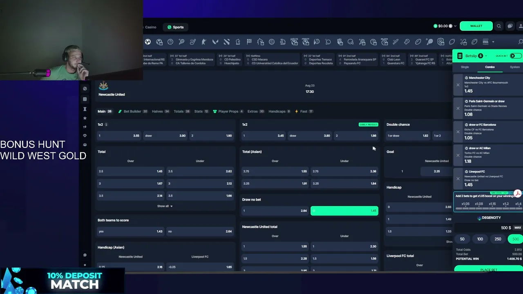Click the betslip list icon
Image resolution: width=523 pixels, height=294 pixels.
[460, 56]
